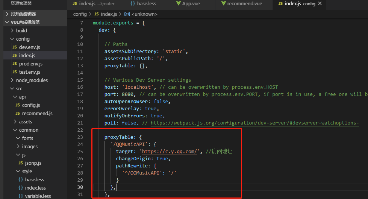Click changeOrigin on line 26
This screenshot has height=199, width=368.
(133, 159)
